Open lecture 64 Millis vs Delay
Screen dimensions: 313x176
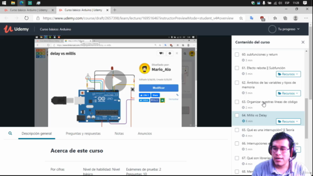[x=254, y=115]
